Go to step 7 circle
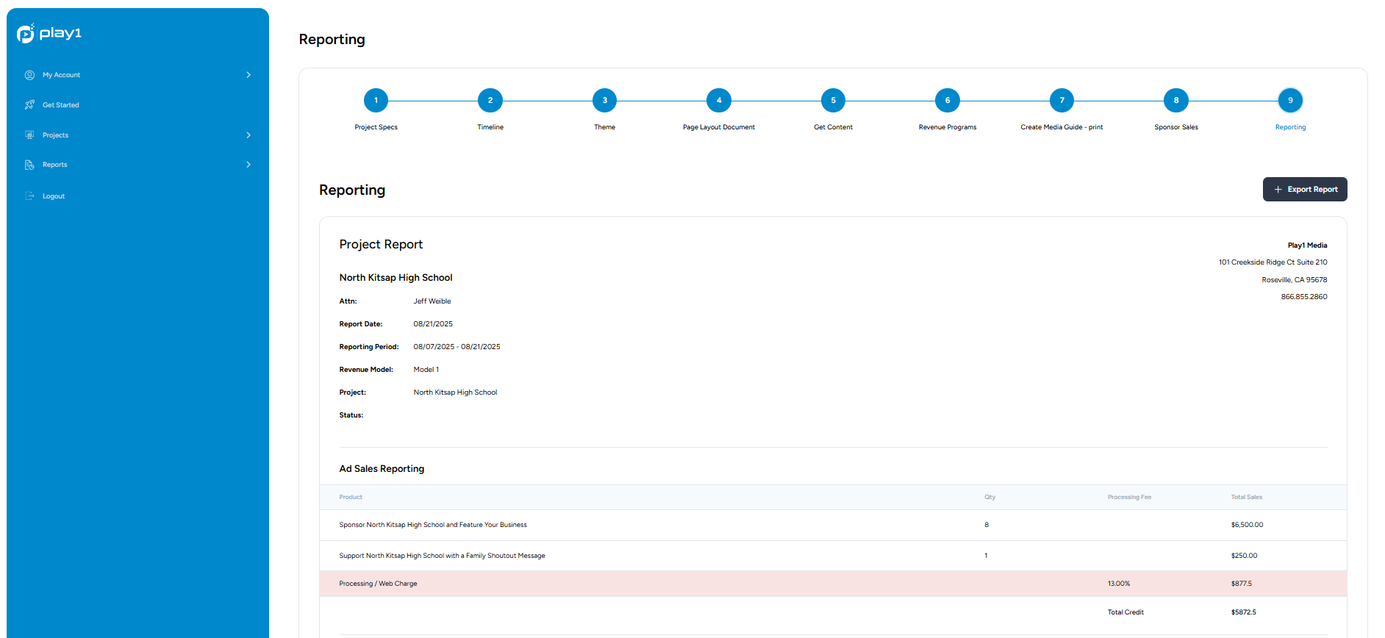This screenshot has width=1385, height=638. [x=1062, y=101]
